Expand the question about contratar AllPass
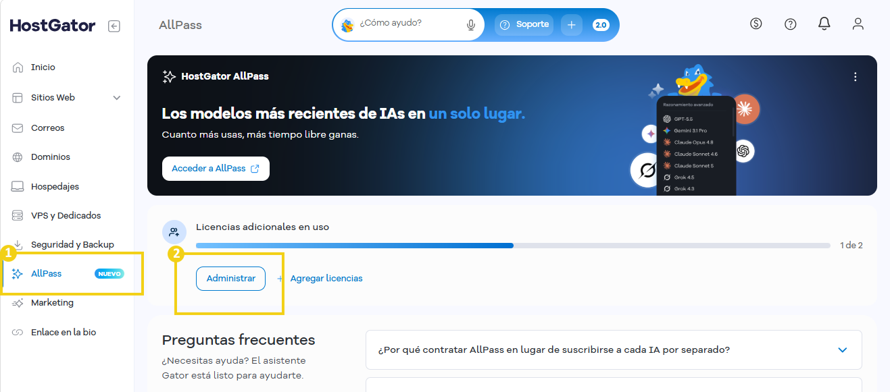Screen dimensions: 890x392 point(614,349)
